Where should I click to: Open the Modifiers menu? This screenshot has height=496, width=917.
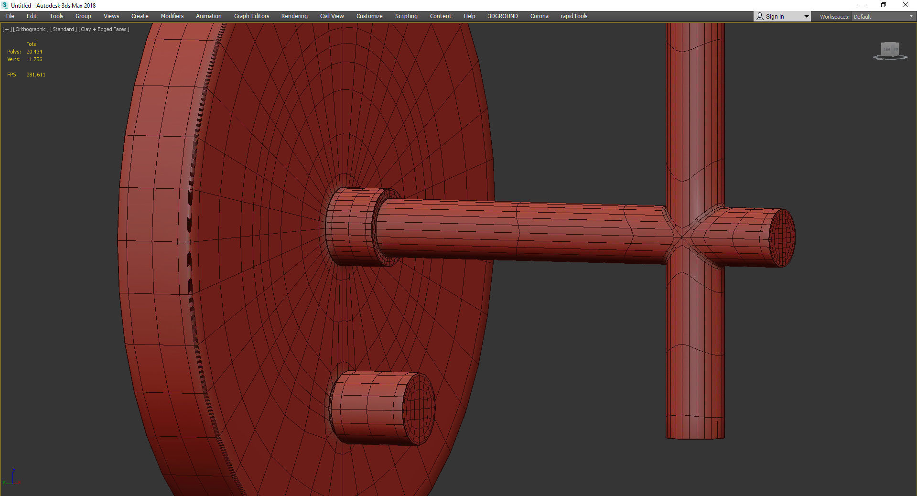tap(172, 16)
